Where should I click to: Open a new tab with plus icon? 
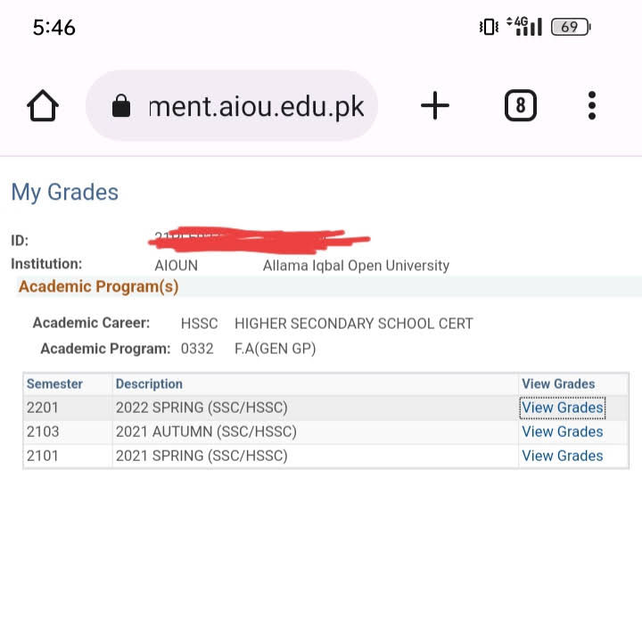tap(435, 107)
